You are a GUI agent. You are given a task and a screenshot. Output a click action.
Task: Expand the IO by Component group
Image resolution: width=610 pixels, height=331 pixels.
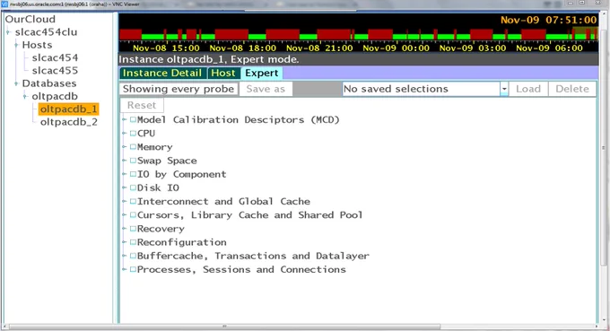click(x=125, y=174)
